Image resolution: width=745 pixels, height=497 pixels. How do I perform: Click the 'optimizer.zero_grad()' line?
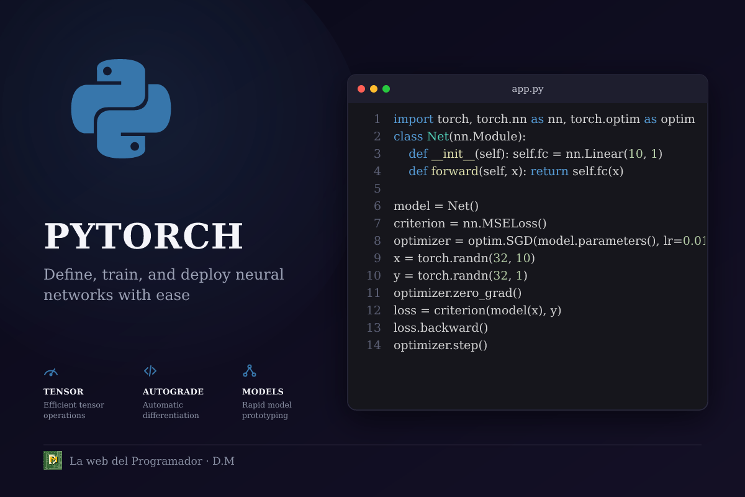(x=458, y=293)
